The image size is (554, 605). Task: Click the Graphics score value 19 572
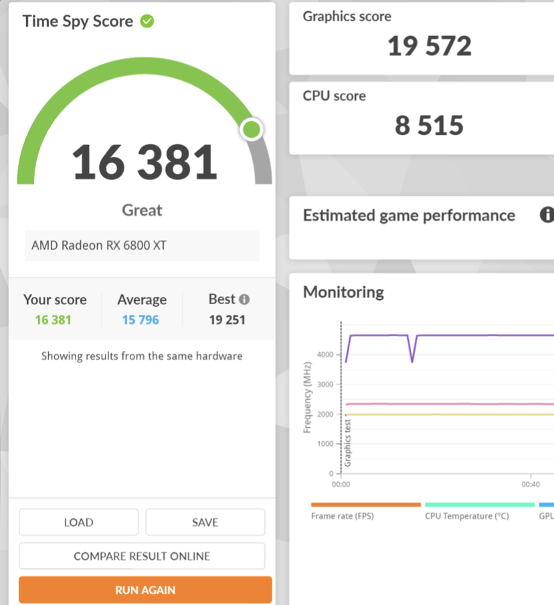pos(430,46)
